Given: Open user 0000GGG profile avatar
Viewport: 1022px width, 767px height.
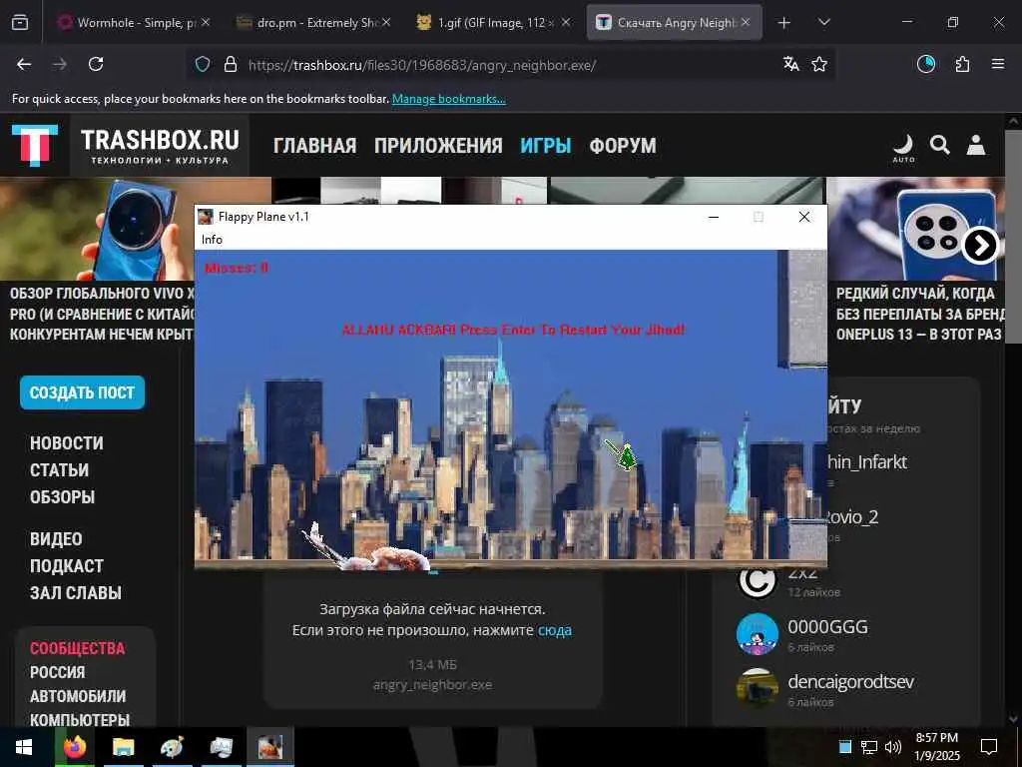Looking at the screenshot, I should pos(757,633).
